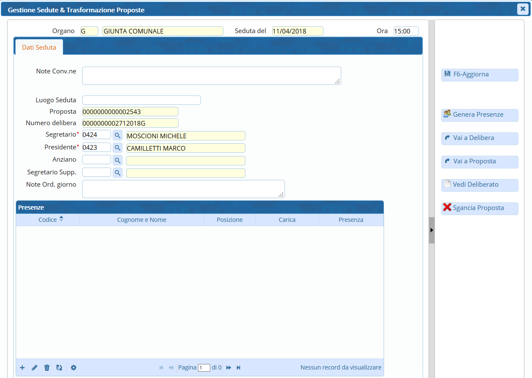The image size is (532, 378).
Task: Delete selected row with trash icon
Action: pyautogui.click(x=47, y=367)
